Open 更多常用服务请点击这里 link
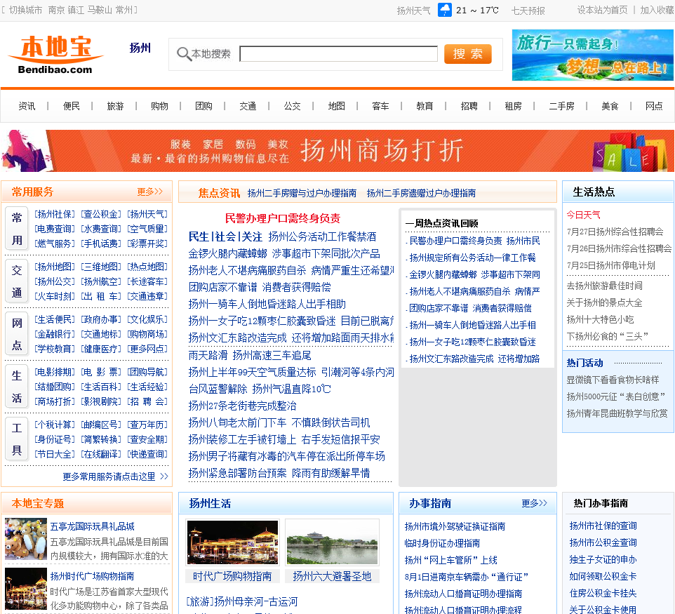 115,476
